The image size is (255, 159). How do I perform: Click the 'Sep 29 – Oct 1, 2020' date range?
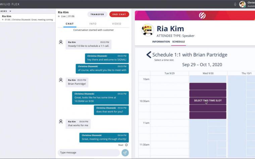point(202,65)
